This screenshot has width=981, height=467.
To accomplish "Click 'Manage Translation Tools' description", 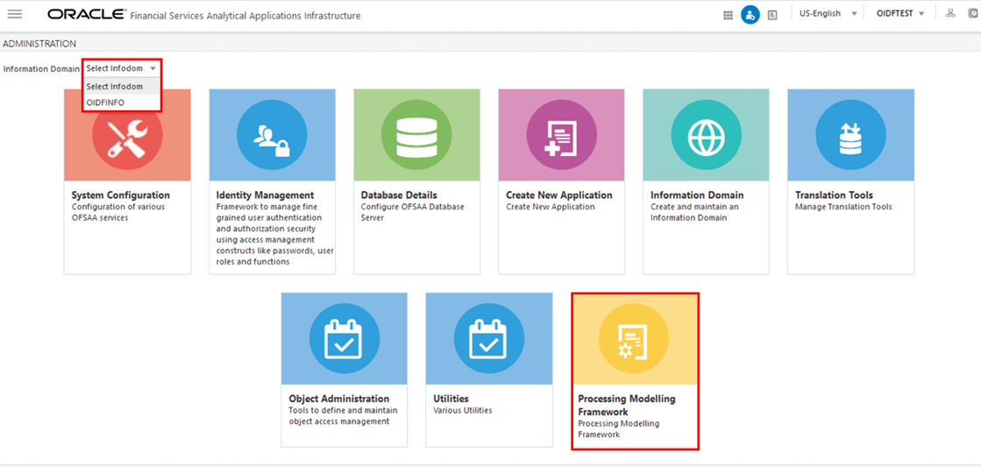I will point(843,207).
